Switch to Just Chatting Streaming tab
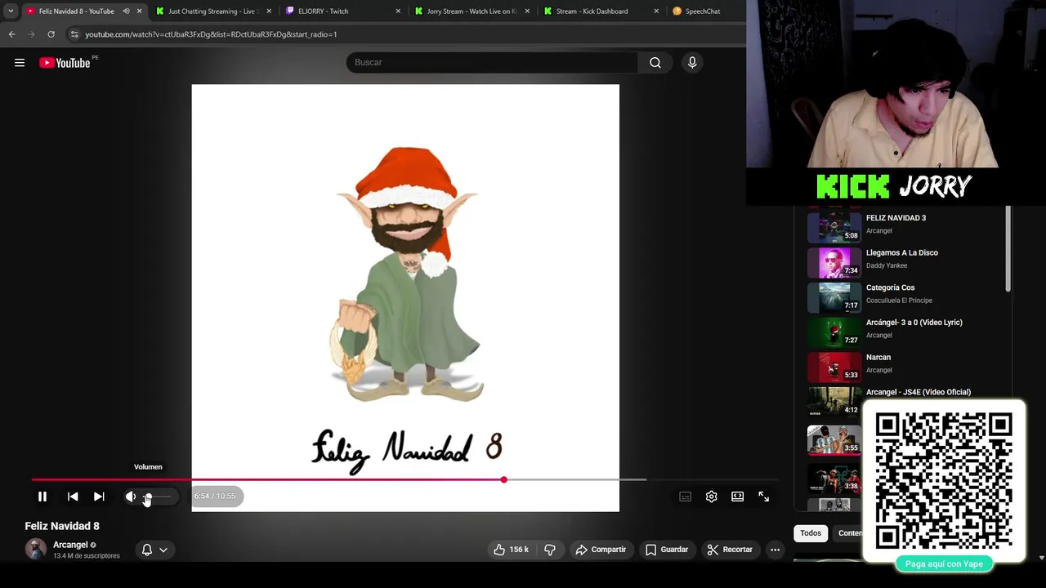This screenshot has height=588, width=1046. (212, 11)
